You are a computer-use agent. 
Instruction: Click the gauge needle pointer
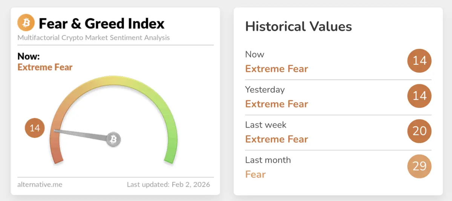coord(80,135)
